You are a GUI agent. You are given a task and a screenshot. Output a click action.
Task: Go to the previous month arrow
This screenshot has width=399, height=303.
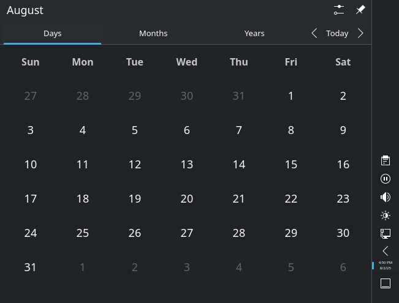[x=314, y=33]
